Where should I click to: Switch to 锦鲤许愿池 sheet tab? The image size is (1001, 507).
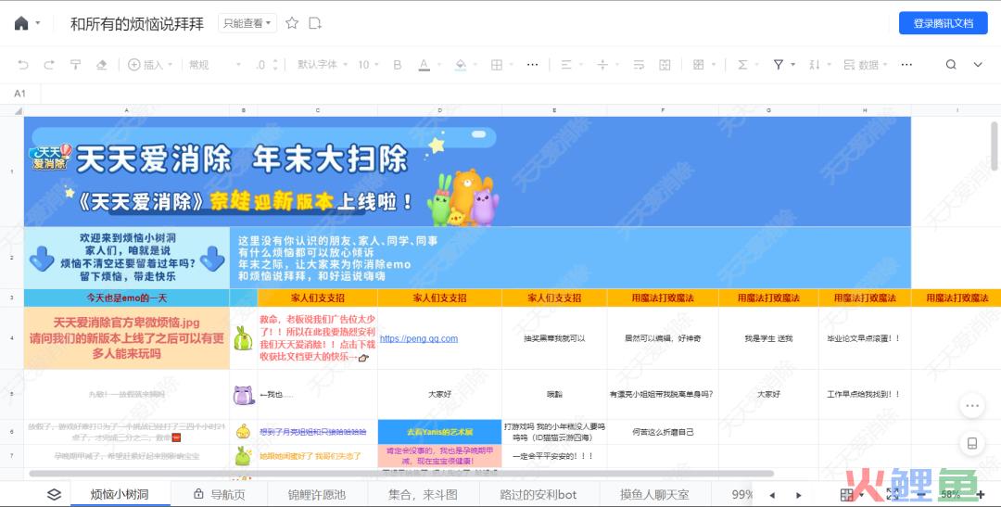[317, 494]
